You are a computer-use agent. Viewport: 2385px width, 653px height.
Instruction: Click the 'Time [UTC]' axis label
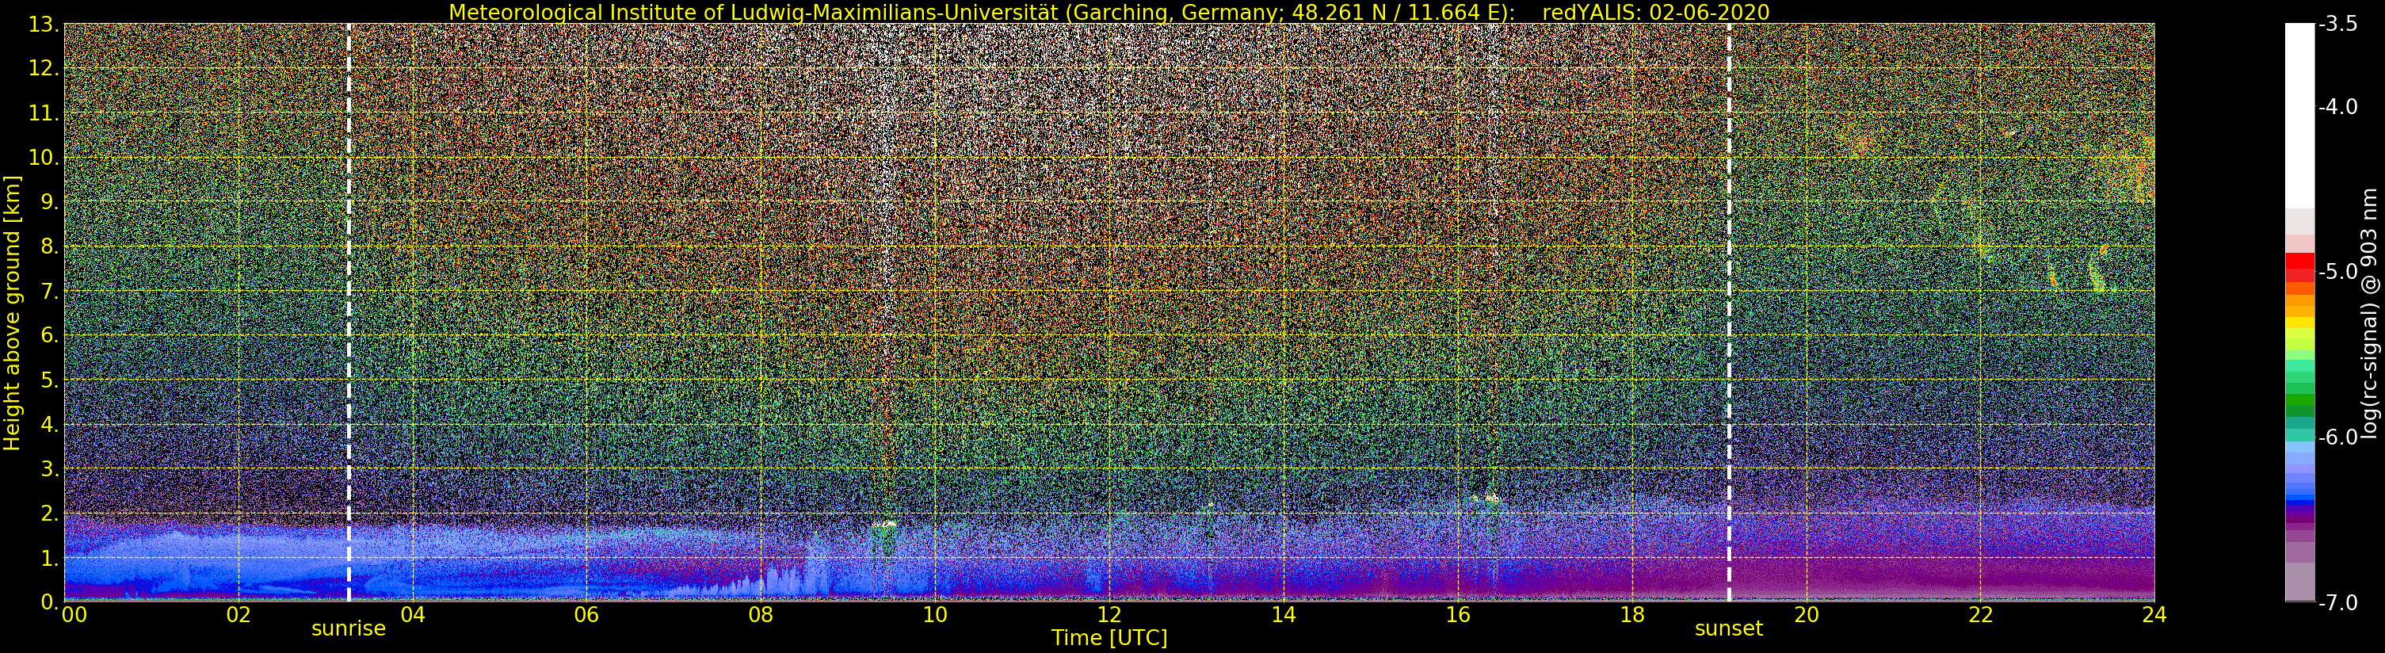click(1109, 638)
